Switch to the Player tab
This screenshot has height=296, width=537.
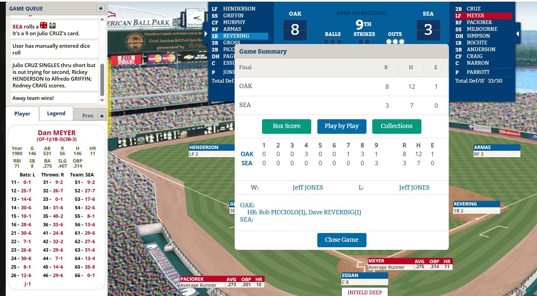(x=22, y=114)
